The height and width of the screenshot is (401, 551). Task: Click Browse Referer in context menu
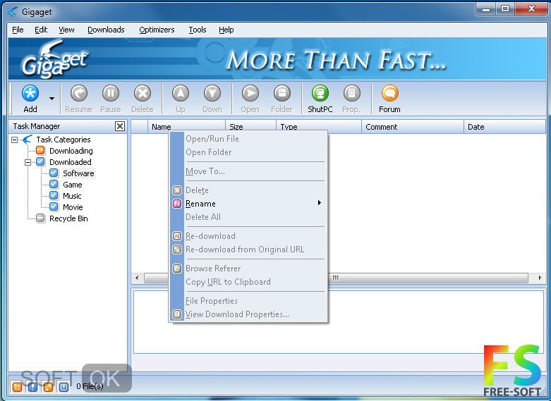coord(248,269)
